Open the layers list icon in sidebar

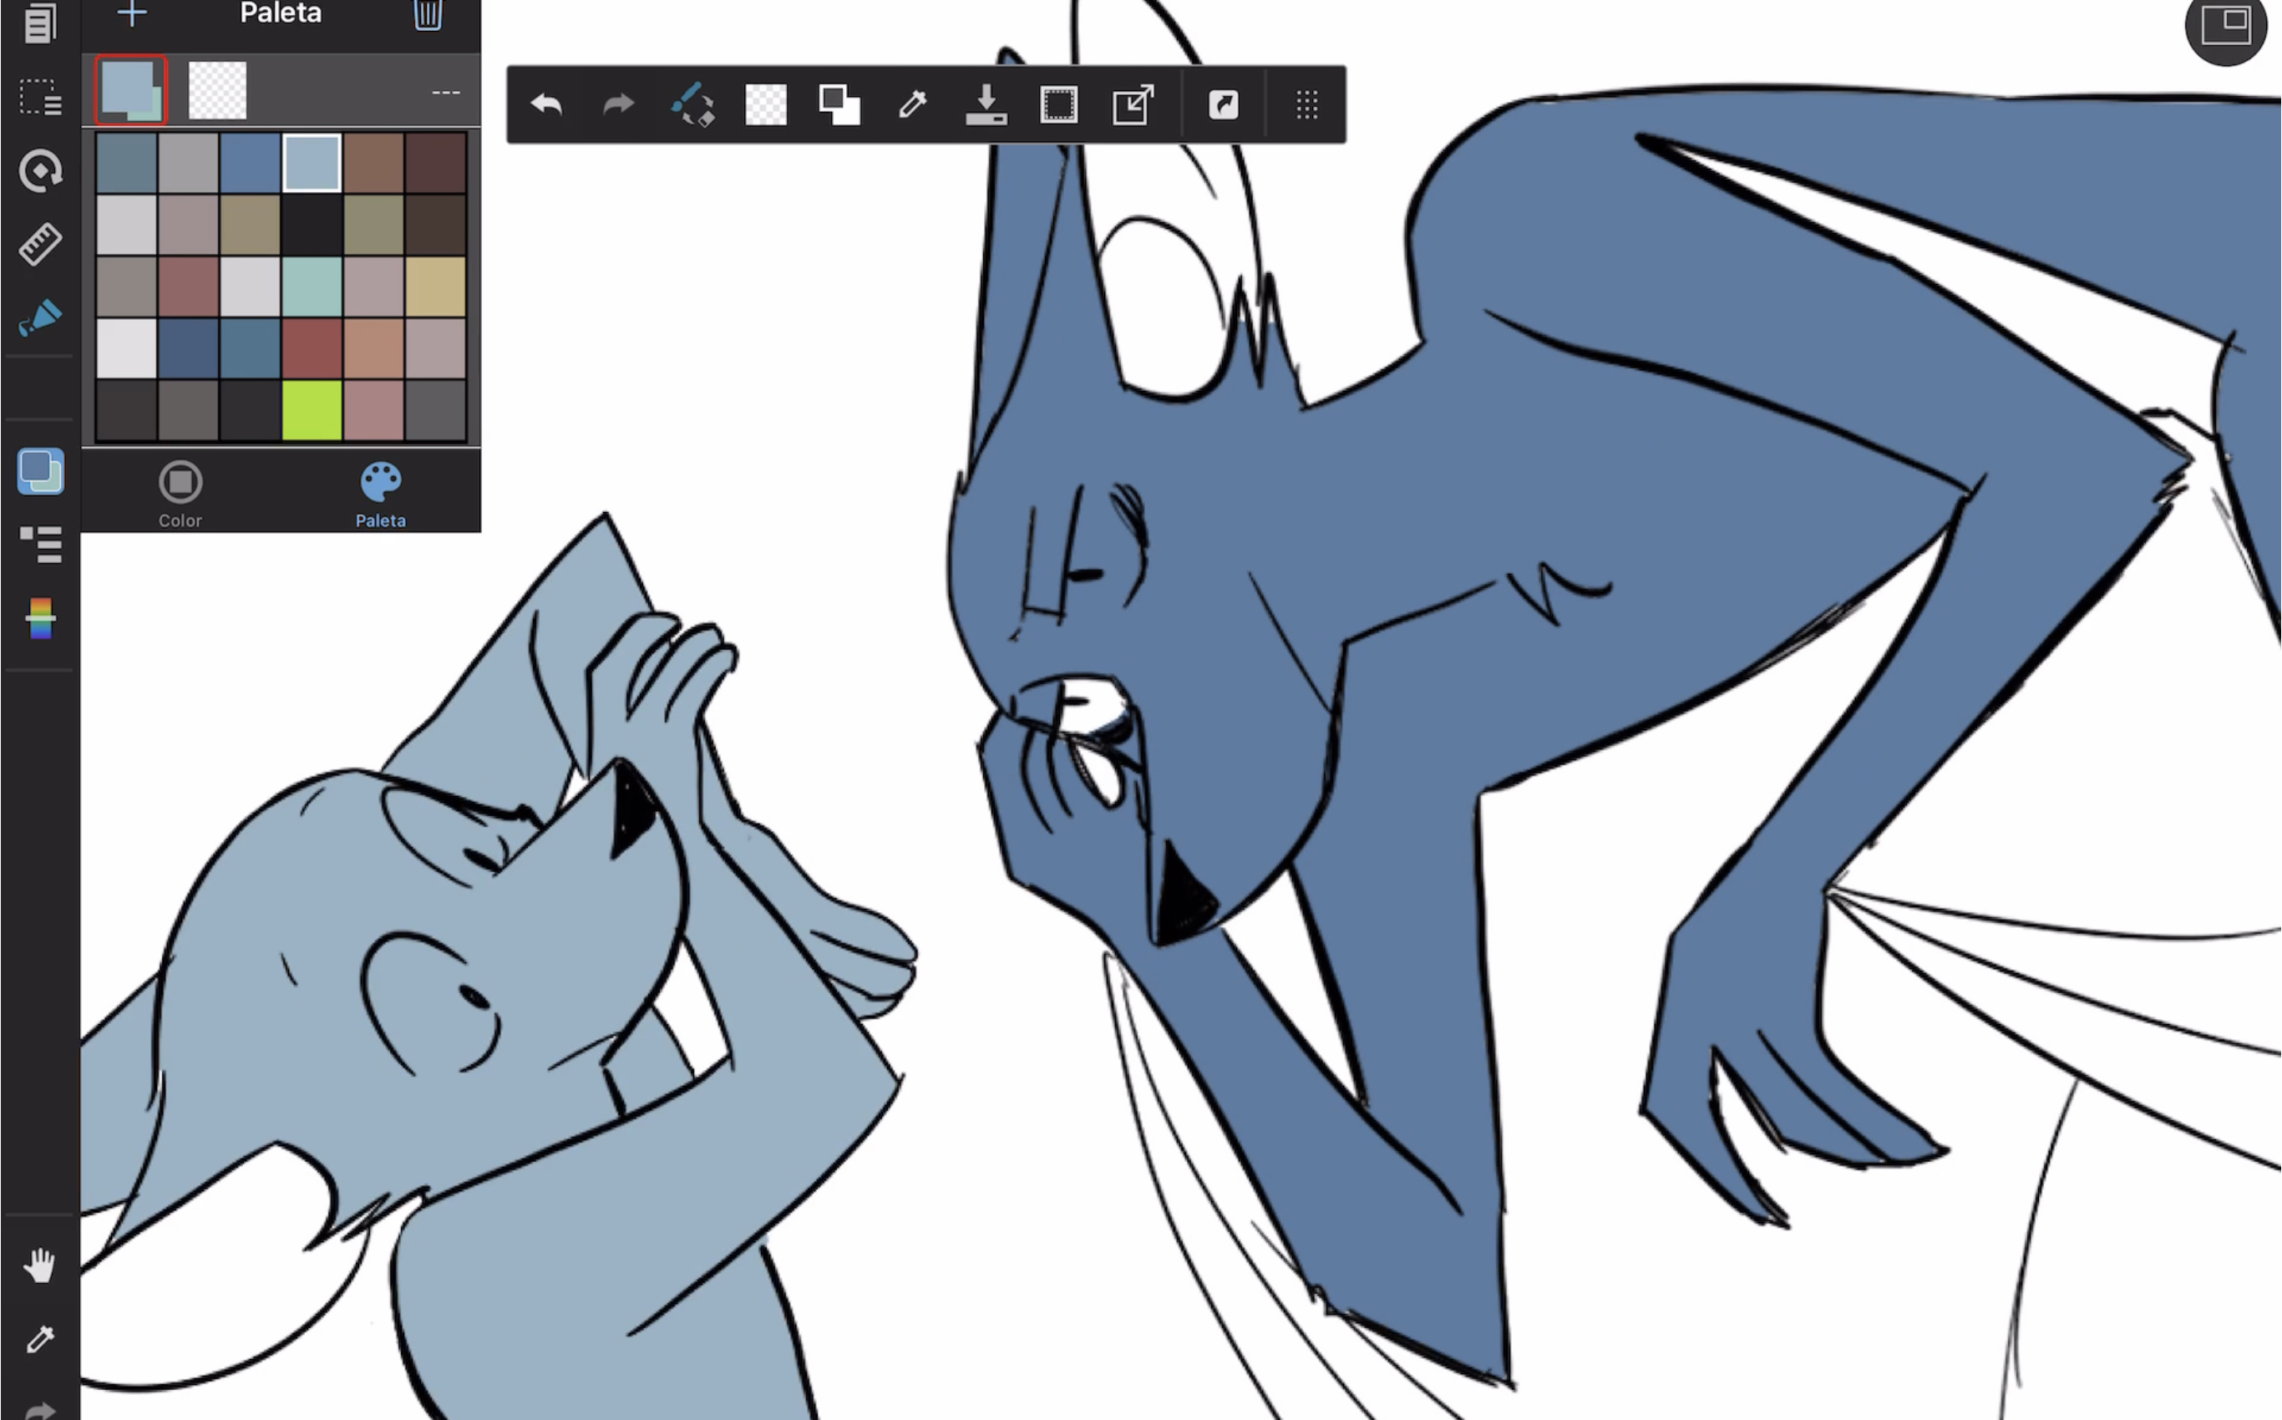click(40, 545)
